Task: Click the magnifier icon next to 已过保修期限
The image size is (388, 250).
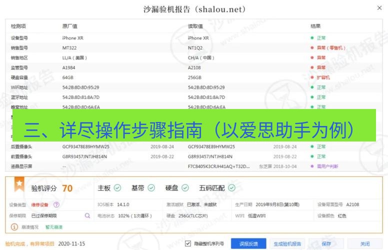Action: [87, 215]
